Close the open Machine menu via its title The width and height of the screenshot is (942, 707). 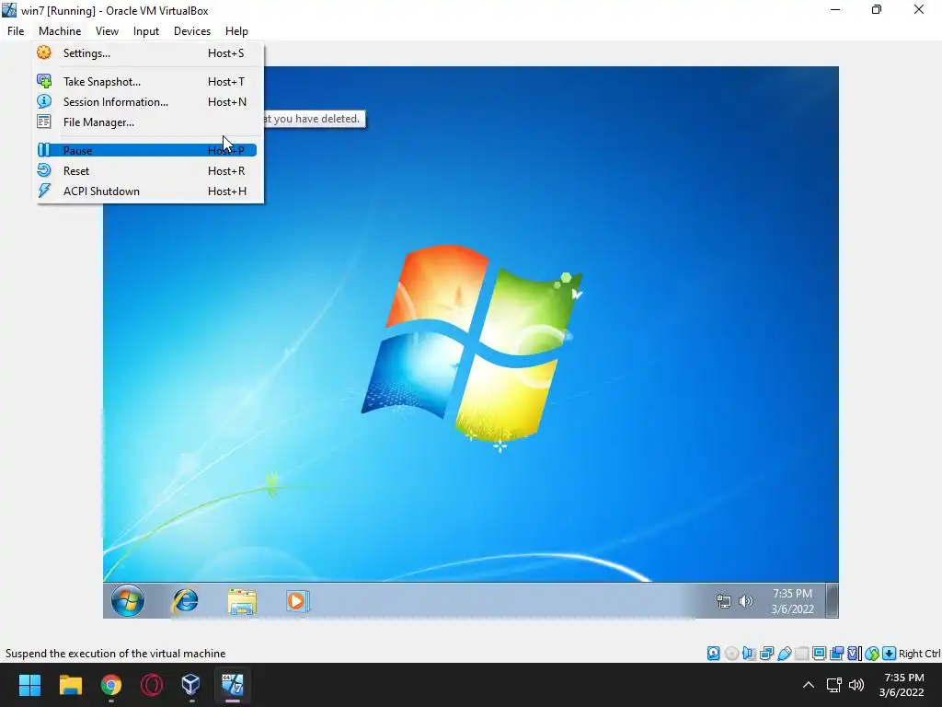tap(60, 31)
